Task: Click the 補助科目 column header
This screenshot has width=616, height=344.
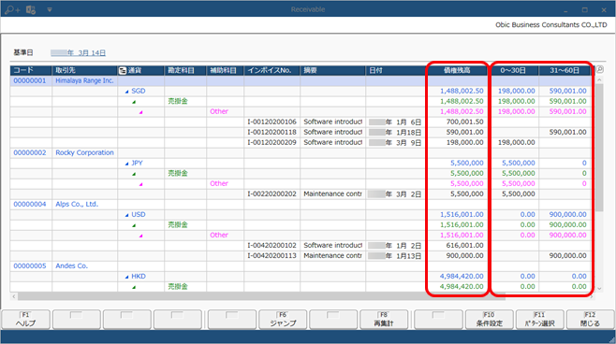Action: (225, 70)
